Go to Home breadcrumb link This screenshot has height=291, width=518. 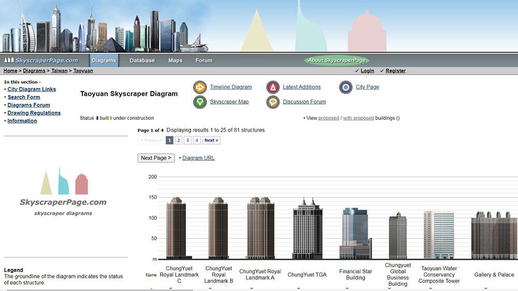point(10,70)
